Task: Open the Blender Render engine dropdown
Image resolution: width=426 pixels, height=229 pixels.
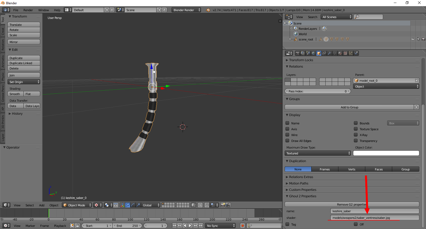Action: click(186, 10)
